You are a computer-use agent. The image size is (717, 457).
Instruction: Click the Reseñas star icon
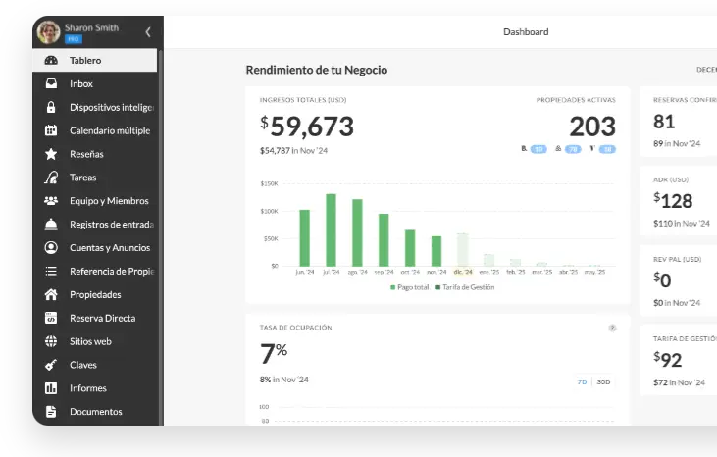click(x=51, y=154)
